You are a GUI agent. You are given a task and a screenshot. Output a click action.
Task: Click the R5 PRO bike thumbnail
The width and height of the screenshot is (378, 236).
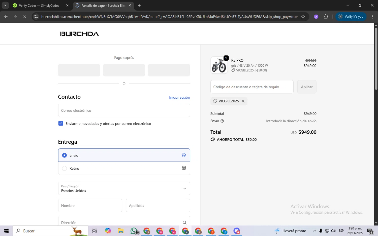coord(219,65)
